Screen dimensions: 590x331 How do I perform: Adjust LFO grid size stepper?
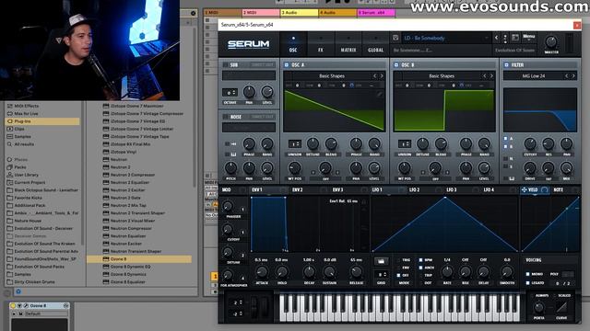pyautogui.click(x=381, y=275)
